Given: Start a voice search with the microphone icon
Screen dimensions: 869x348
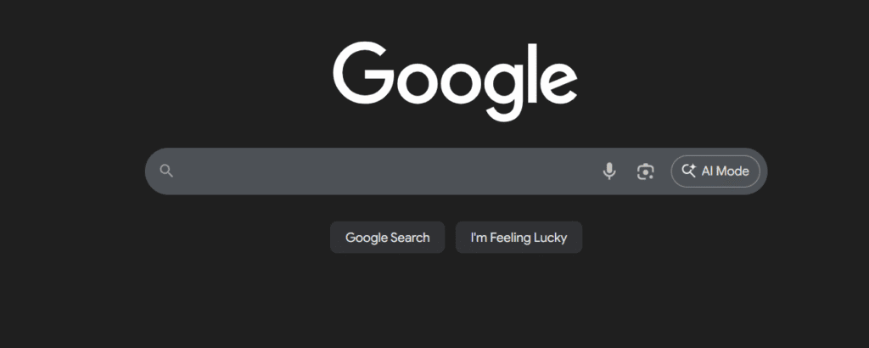Looking at the screenshot, I should 609,171.
